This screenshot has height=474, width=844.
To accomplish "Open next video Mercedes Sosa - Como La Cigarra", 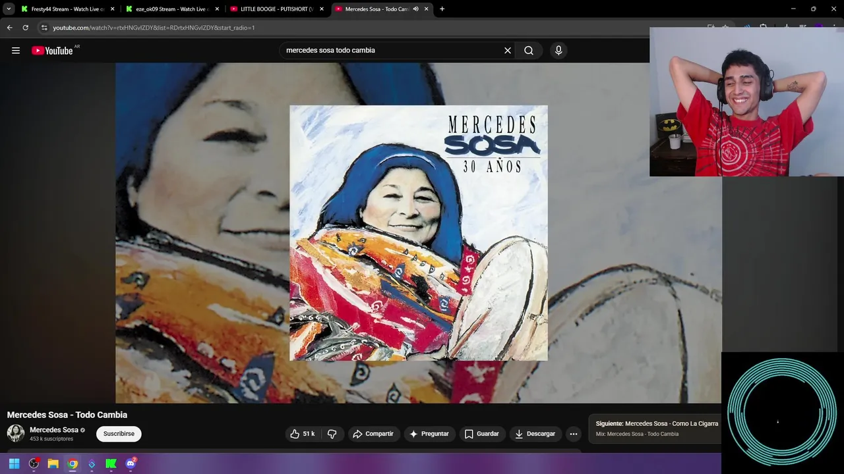I will [657, 423].
